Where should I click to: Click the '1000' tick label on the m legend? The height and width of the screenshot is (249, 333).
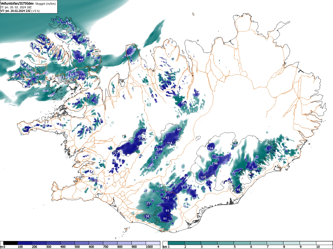(x=150, y=247)
